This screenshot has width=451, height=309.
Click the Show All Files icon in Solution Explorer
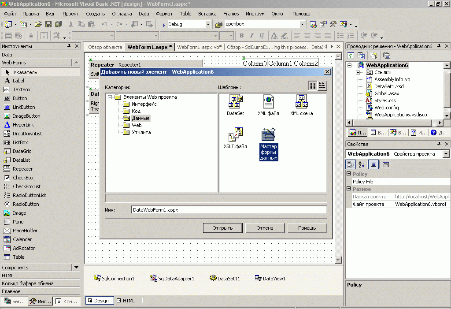373,56
